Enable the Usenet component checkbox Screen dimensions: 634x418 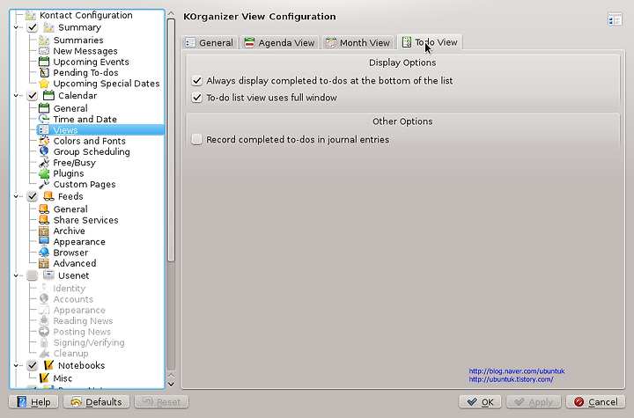(32, 275)
